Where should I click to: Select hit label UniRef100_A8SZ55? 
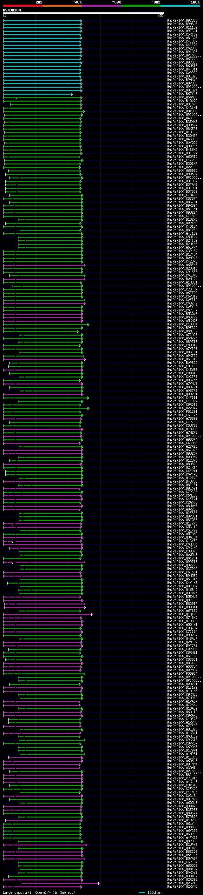pos(182,380)
